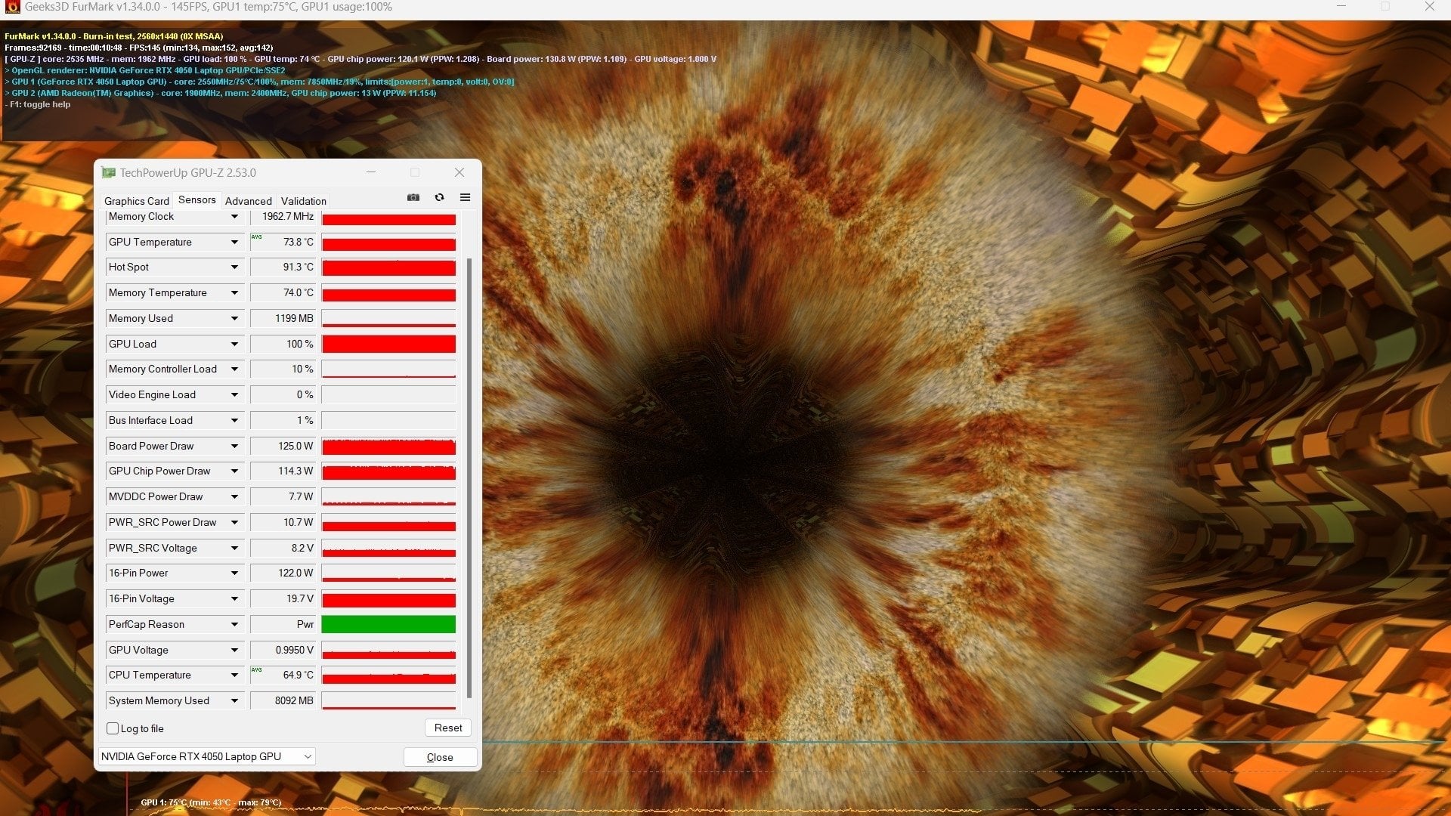Expand the PWR_SRC Power Draw dropdown
1451x816 pixels.
[234, 523]
